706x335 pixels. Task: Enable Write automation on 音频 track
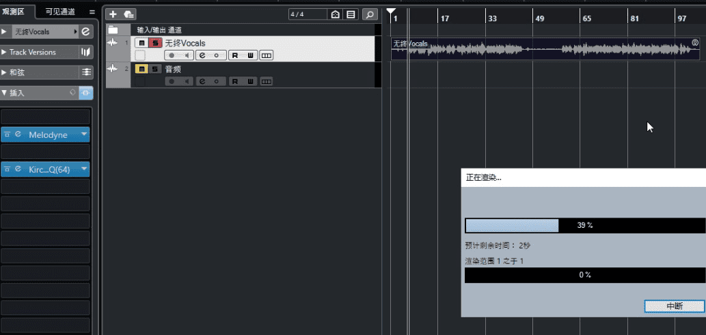point(250,81)
